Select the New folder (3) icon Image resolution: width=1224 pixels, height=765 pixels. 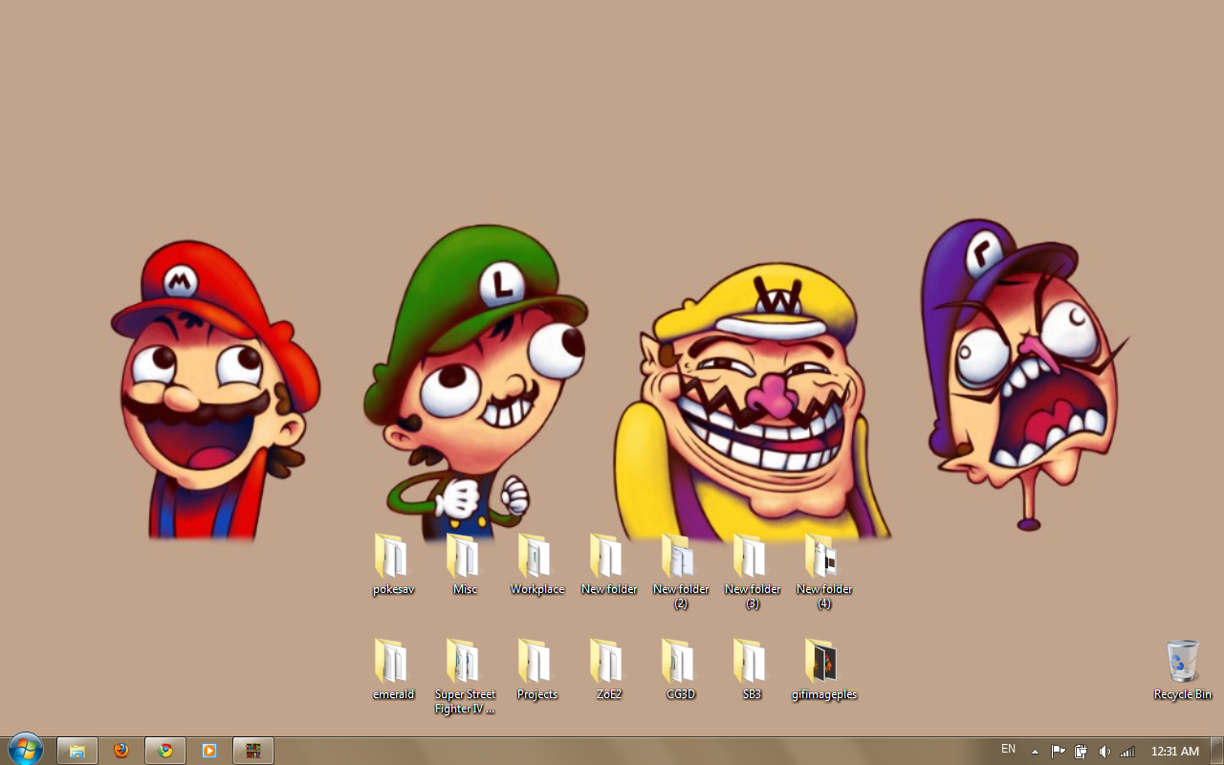(752, 556)
